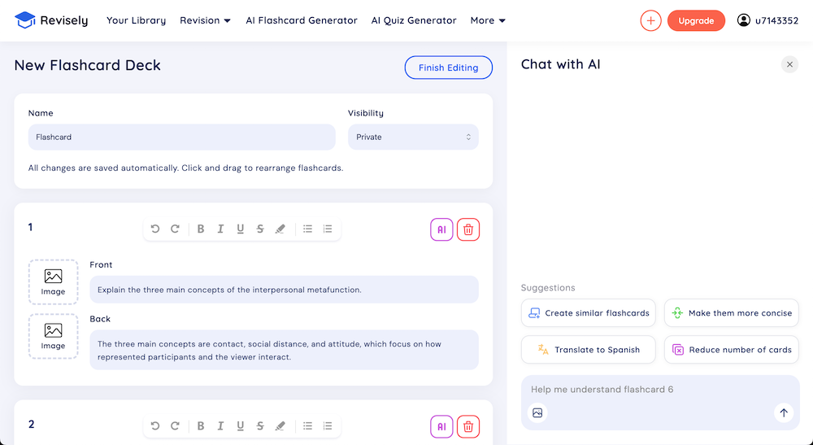Expand the More menu in the navbar

point(488,20)
